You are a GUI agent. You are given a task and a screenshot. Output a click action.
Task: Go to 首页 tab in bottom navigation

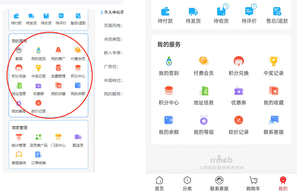coord(159,183)
